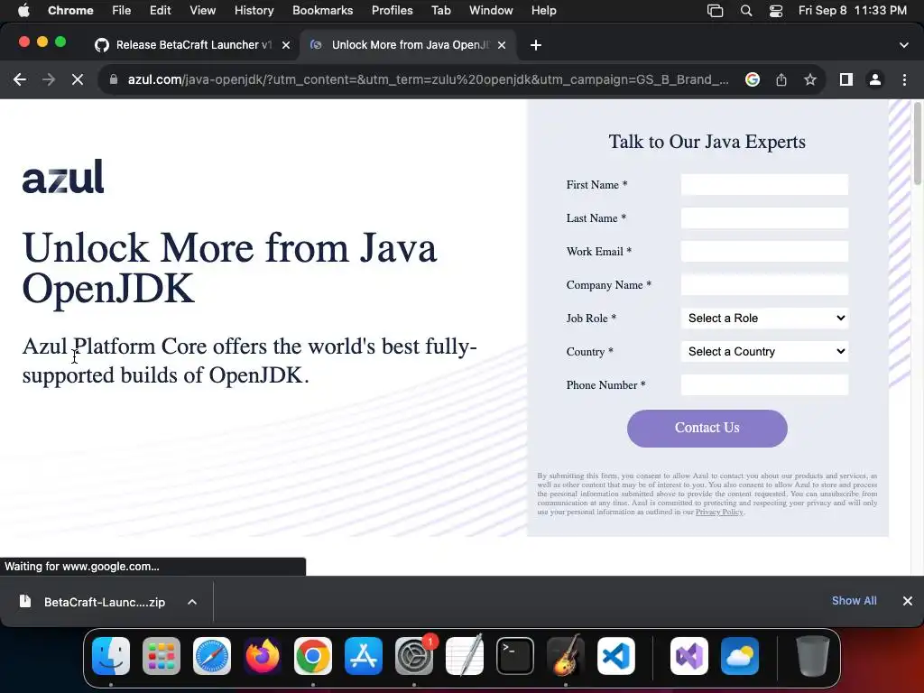The height and width of the screenshot is (693, 924).
Task: Open the History menu
Action: (x=254, y=11)
